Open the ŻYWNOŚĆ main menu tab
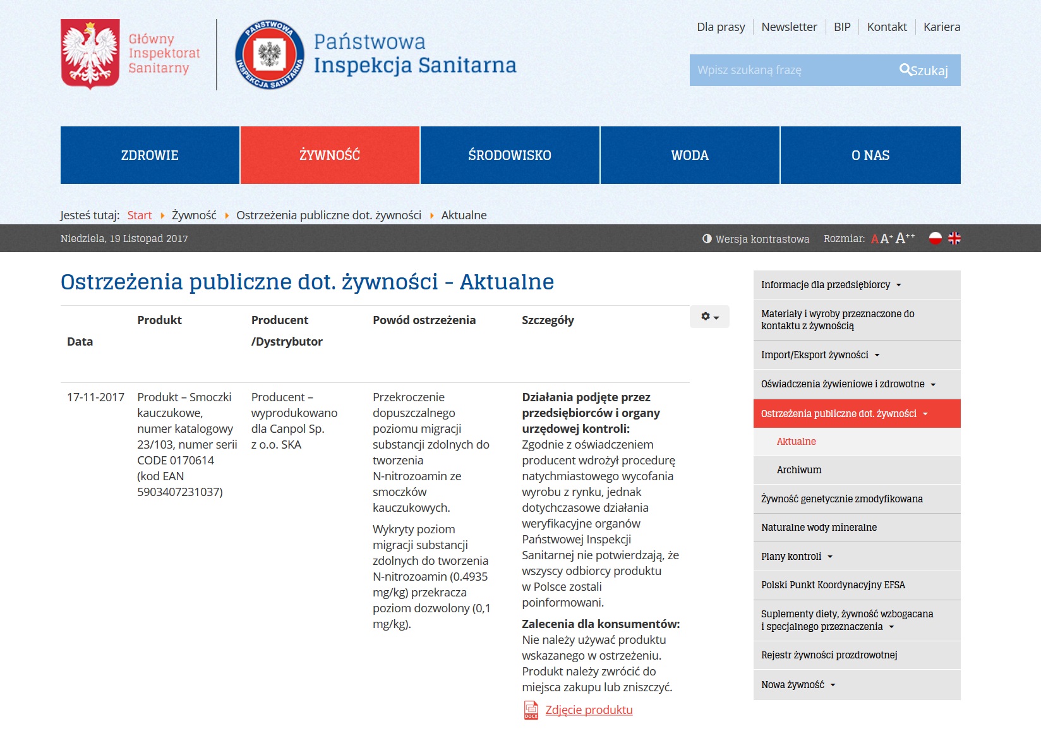Screen dimensions: 1041x738 point(330,155)
